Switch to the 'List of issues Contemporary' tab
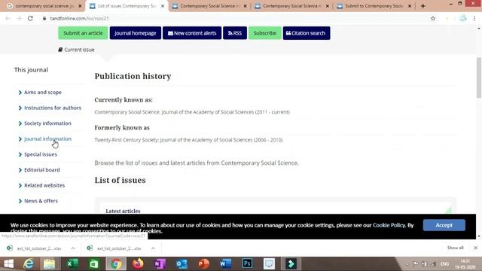The height and width of the screenshot is (271, 482). pyautogui.click(x=127, y=6)
